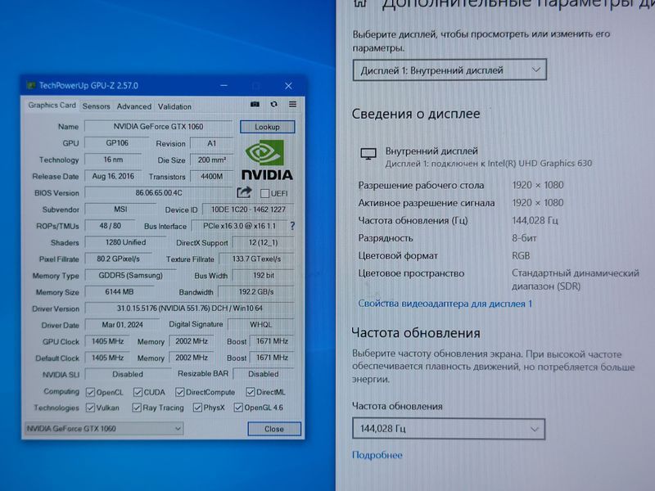Click the Разрешение рабочего стола value 1920 × 1080

[x=538, y=185]
